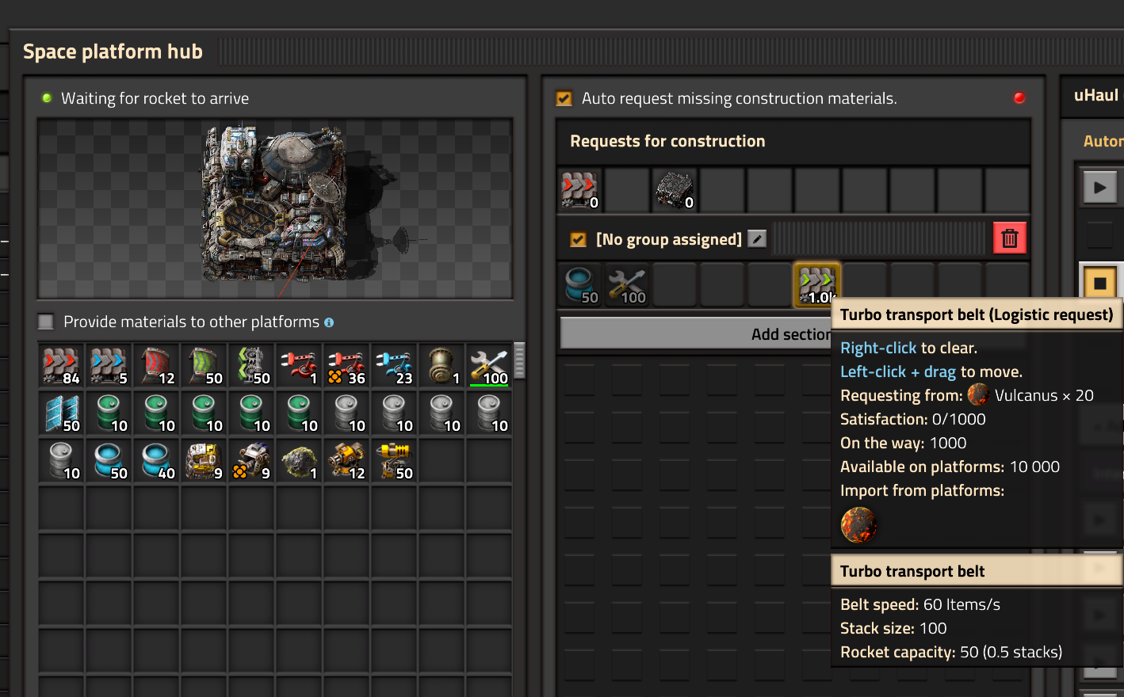Image resolution: width=1124 pixels, height=697 pixels.
Task: Enable Provide materials to other platforms
Action: point(46,322)
